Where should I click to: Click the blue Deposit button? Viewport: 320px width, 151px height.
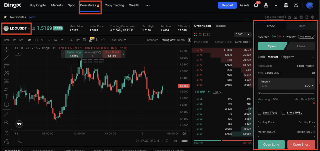click(x=227, y=5)
